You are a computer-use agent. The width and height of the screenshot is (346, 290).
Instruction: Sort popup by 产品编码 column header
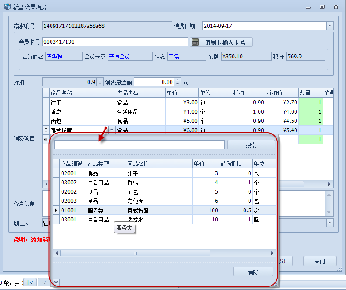(x=73, y=164)
